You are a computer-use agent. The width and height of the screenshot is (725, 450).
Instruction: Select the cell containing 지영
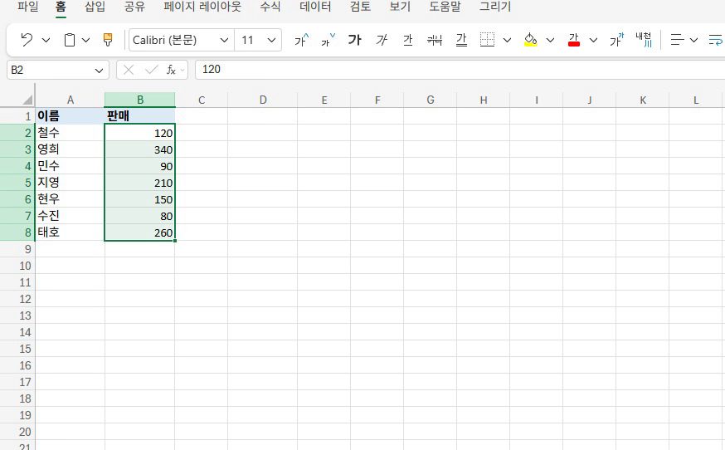tap(71, 183)
